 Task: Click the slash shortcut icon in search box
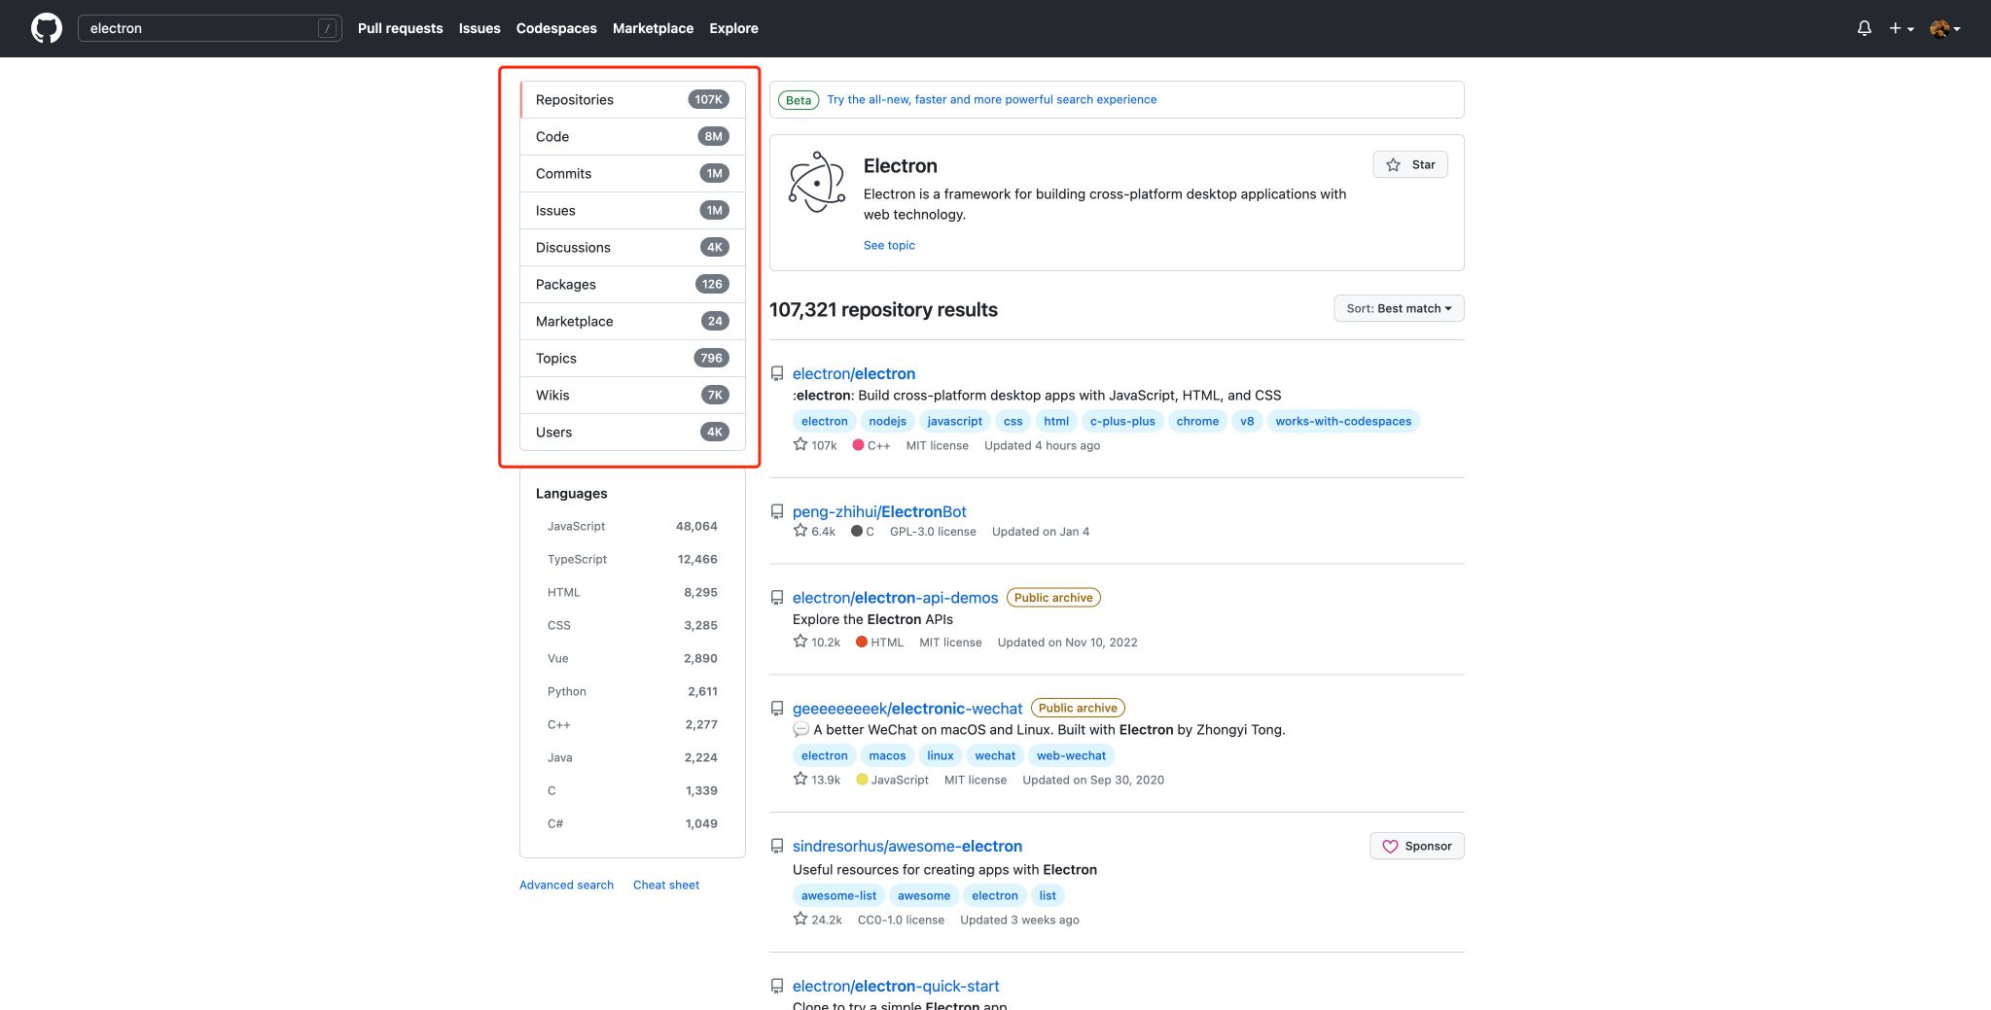click(x=328, y=28)
